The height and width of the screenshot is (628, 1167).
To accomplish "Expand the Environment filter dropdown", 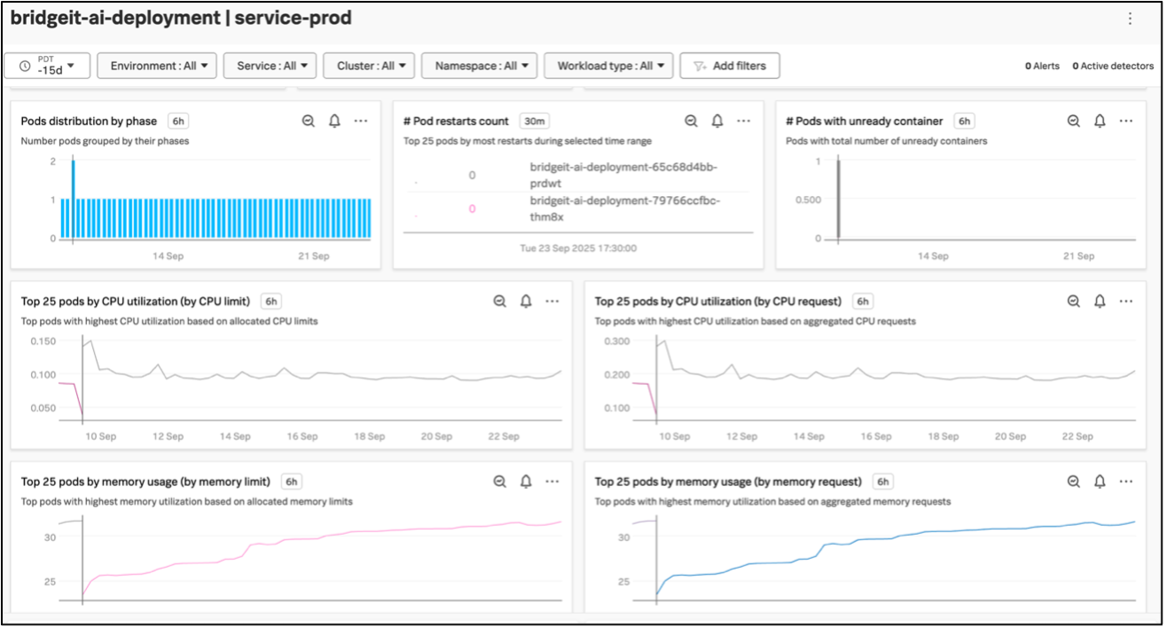I will 156,66.
